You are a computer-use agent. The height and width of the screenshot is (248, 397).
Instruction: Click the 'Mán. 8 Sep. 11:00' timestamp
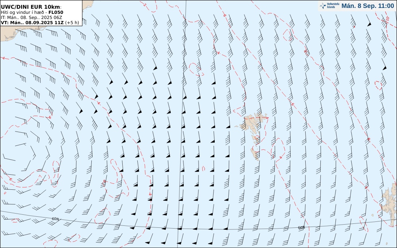tap(368, 6)
